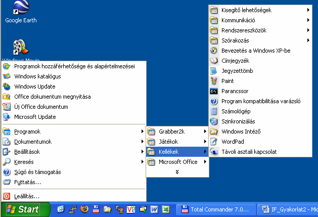Open Súgó és támogatás help
This screenshot has width=318, height=217.
tap(74, 172)
